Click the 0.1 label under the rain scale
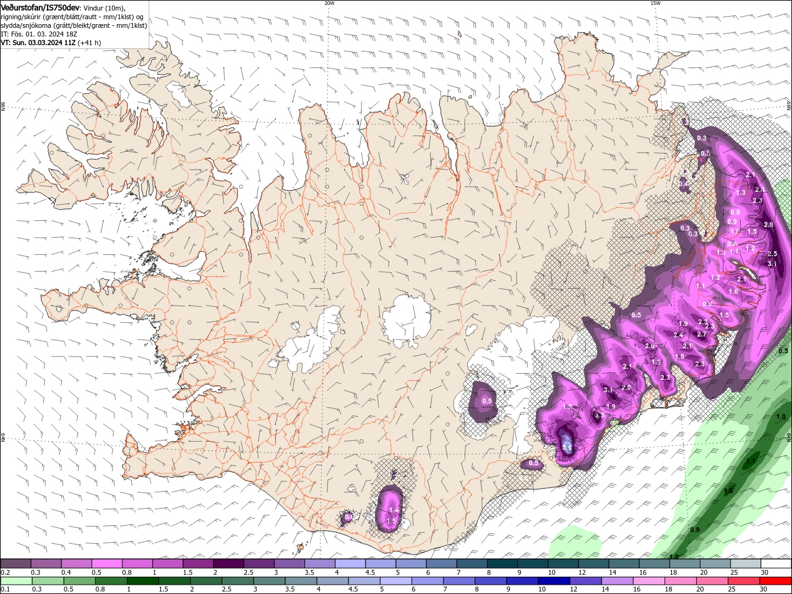 6,590
